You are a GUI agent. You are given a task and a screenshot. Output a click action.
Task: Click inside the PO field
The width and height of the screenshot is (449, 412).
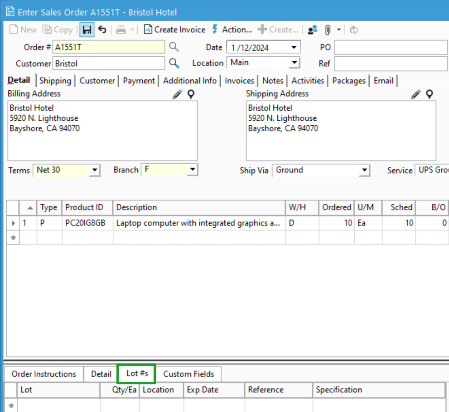tap(390, 47)
